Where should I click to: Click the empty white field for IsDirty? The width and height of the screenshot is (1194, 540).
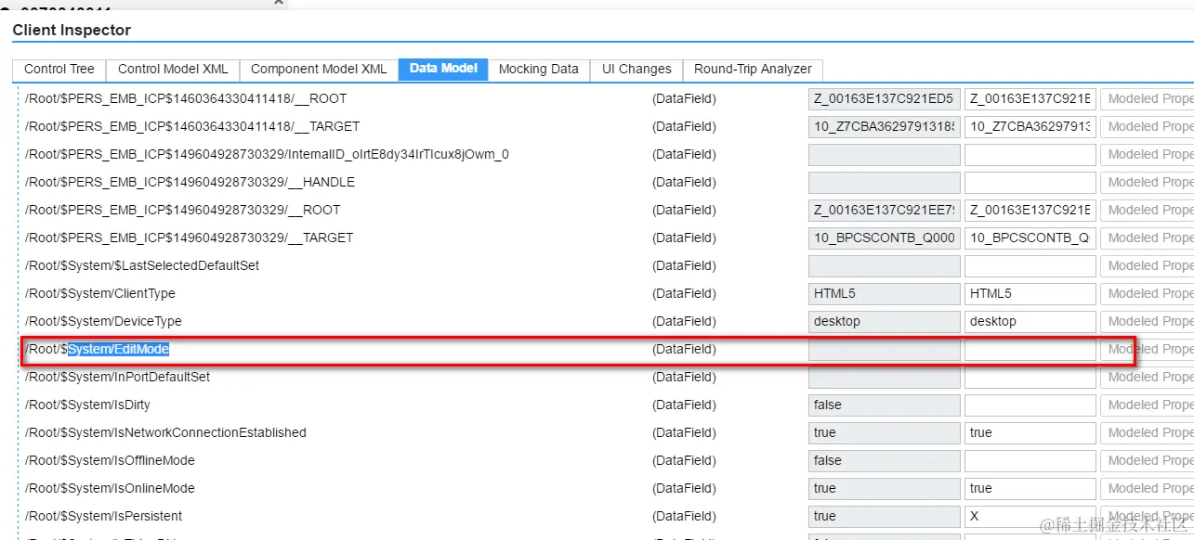(1030, 405)
